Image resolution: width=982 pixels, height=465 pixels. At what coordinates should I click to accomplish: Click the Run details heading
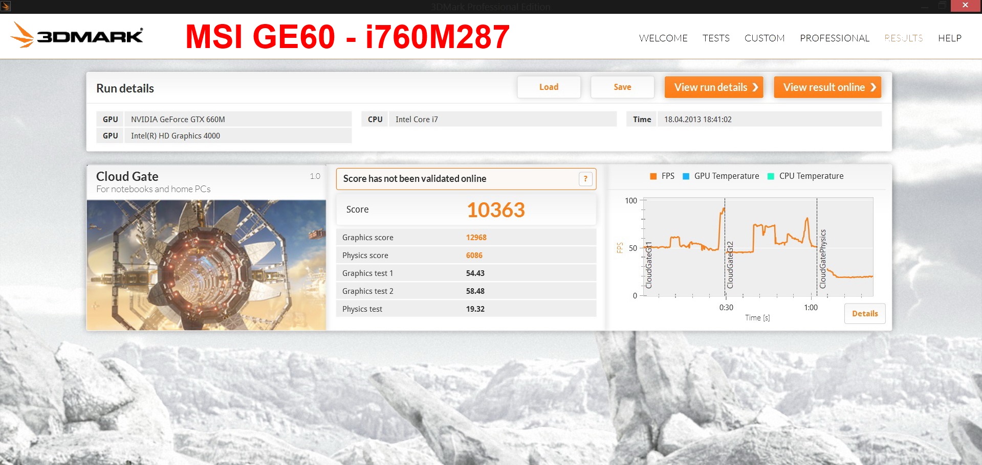tap(125, 88)
